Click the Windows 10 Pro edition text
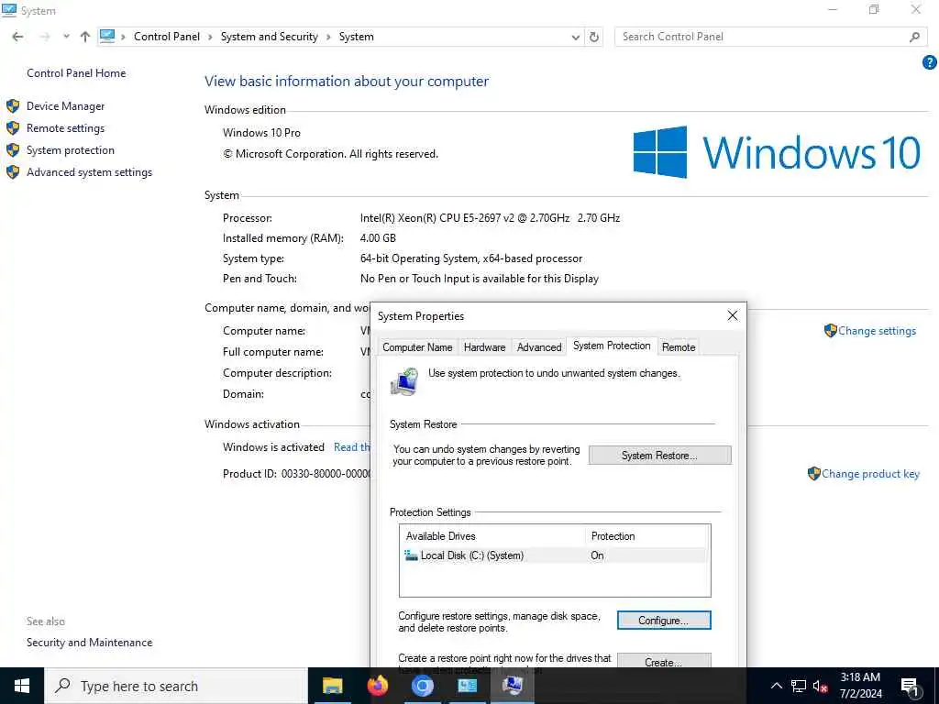 (x=261, y=133)
